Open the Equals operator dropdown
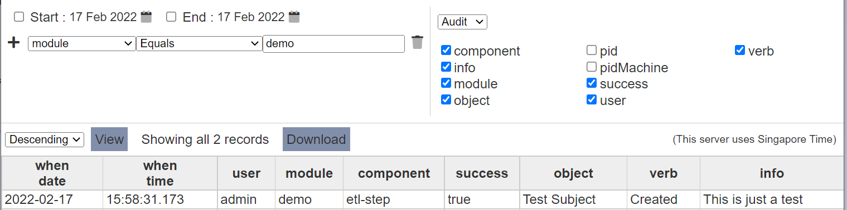Screen dimensions: 847x210 199,44
